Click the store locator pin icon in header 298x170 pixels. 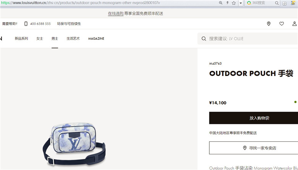coord(269,24)
